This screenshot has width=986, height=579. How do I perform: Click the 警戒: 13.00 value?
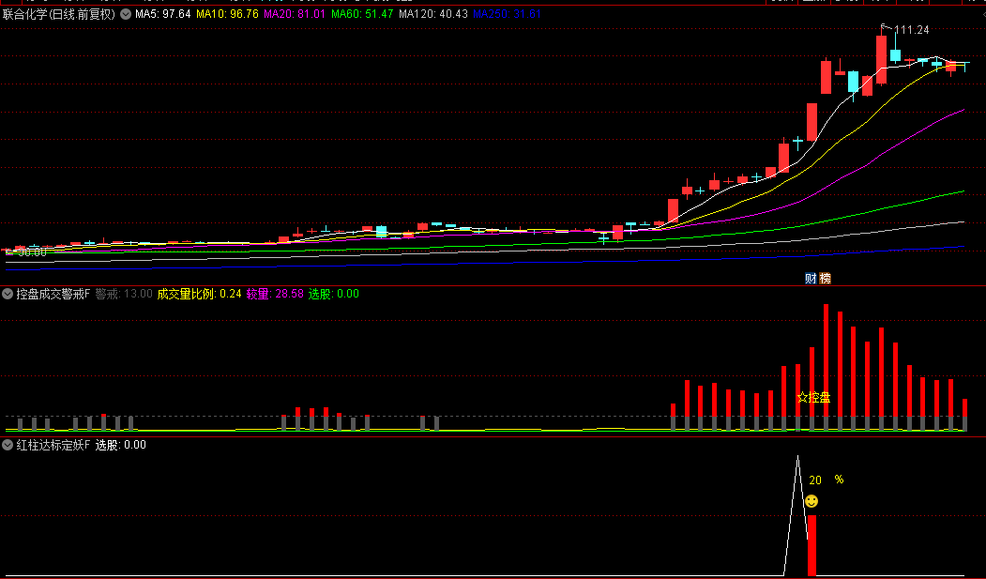point(124,294)
